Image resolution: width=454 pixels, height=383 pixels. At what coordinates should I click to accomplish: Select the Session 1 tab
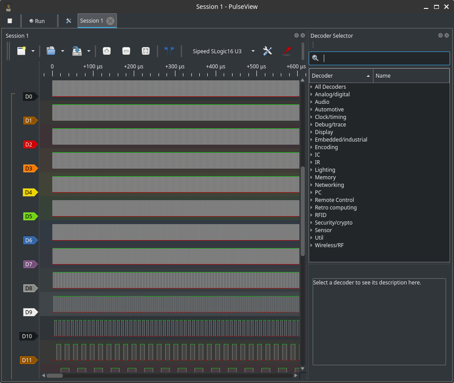[x=92, y=21]
